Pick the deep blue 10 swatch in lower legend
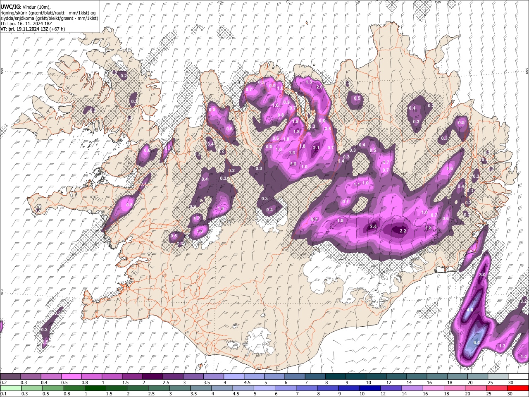The image size is (529, 397). (370, 388)
